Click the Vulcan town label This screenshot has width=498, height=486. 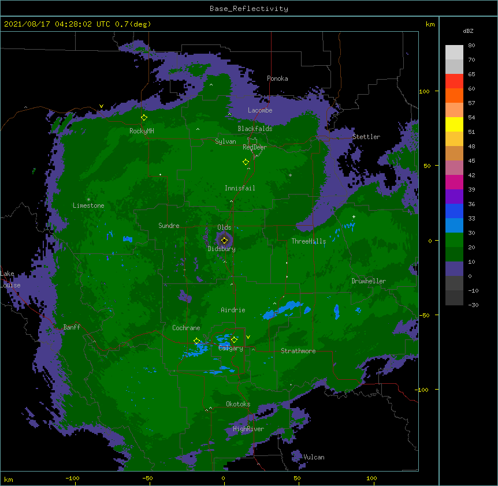[x=314, y=457]
